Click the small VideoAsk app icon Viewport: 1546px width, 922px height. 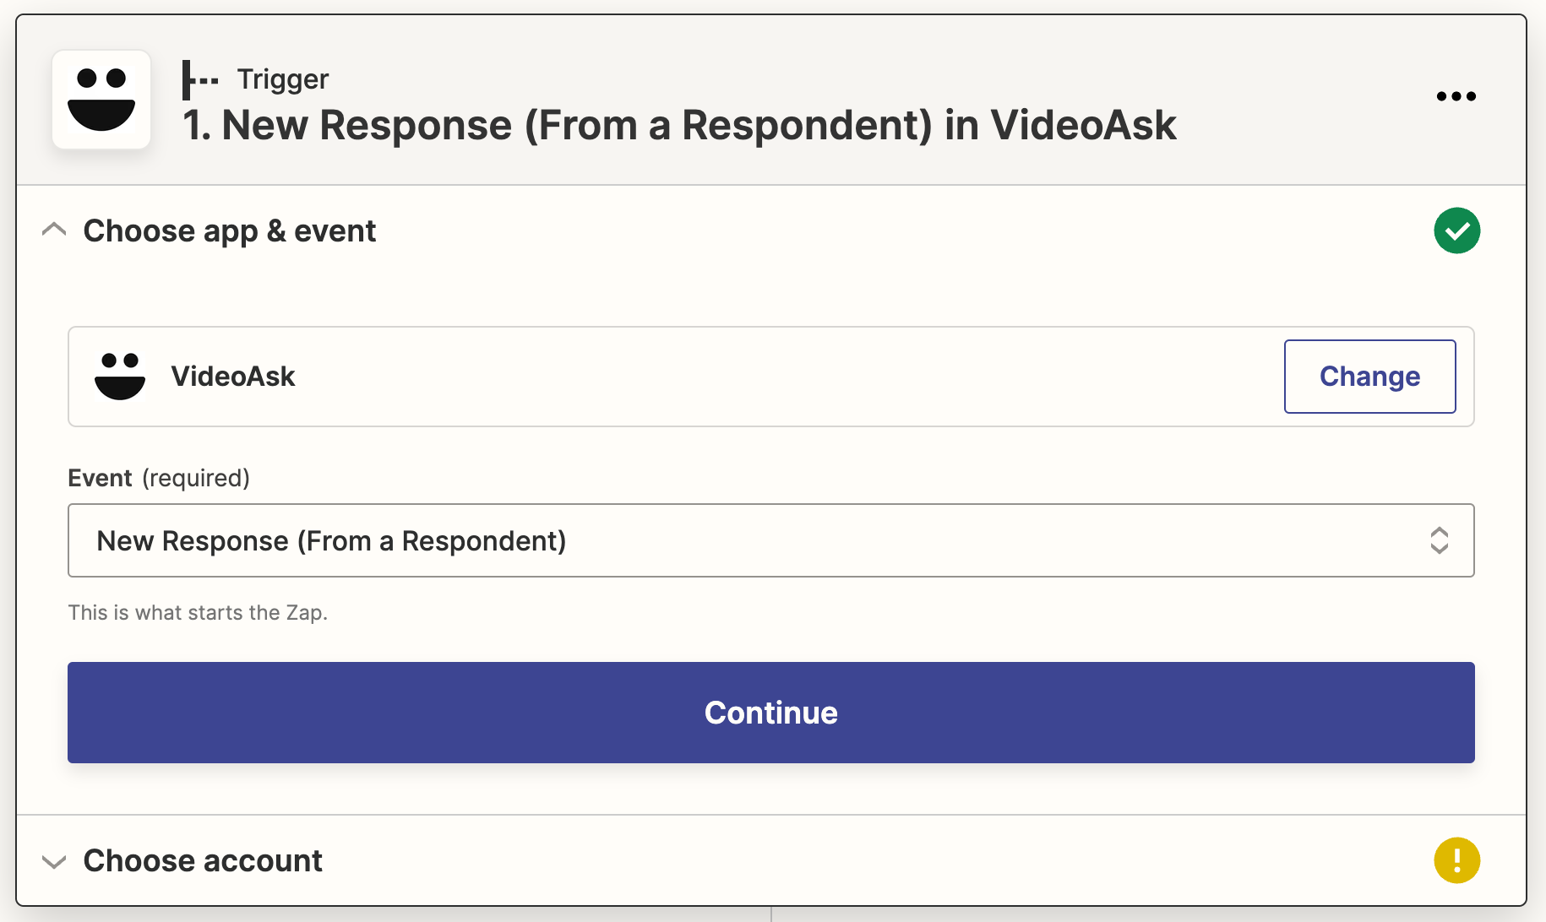pyautogui.click(x=120, y=377)
